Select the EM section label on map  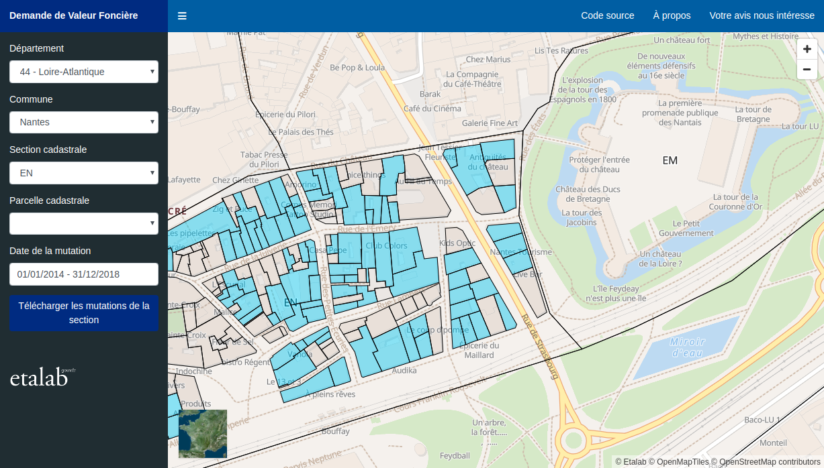coord(670,160)
